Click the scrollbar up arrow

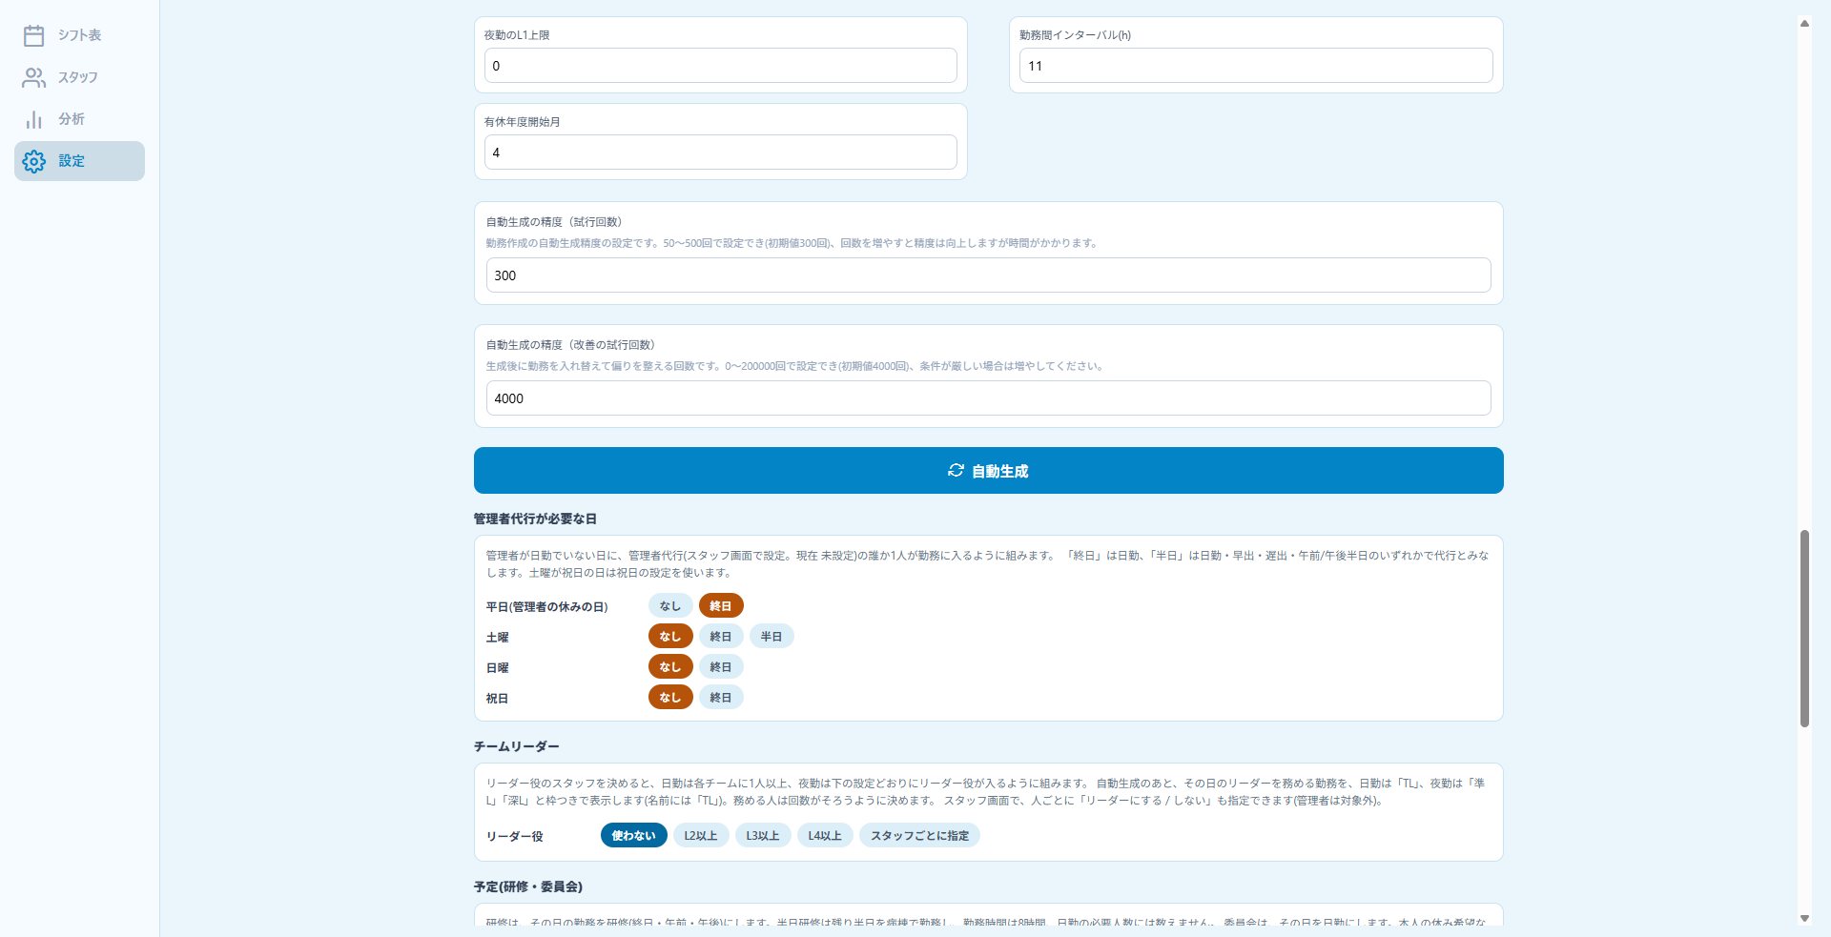1804,23
